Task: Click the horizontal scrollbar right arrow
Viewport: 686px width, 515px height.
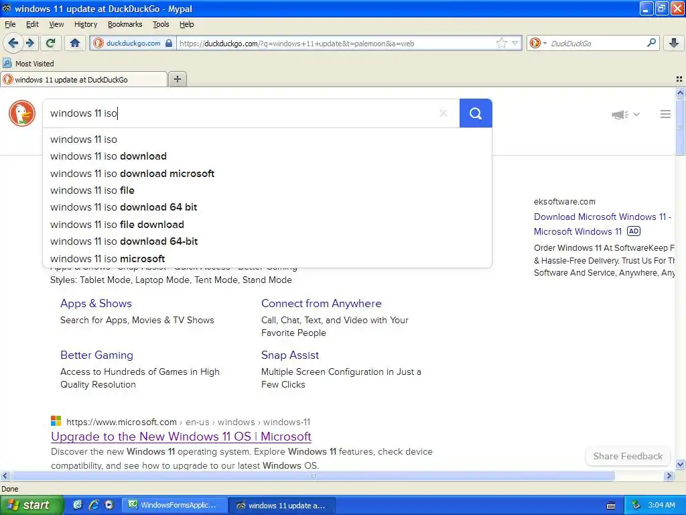Action: point(669,475)
